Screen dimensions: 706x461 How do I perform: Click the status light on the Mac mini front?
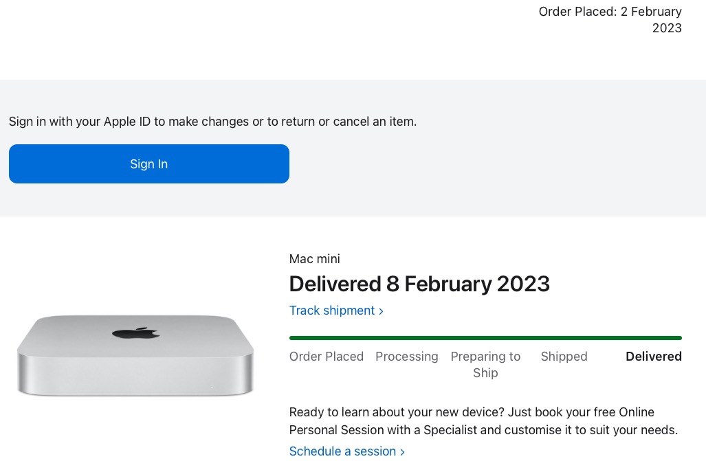pos(211,388)
